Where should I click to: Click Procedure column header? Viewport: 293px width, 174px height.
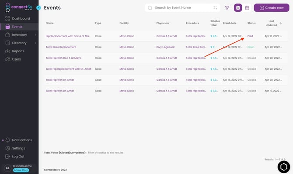(x=192, y=23)
